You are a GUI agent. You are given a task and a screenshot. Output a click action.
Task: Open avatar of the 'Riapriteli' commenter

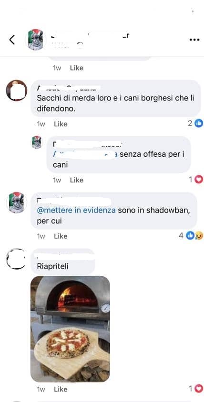point(16,259)
